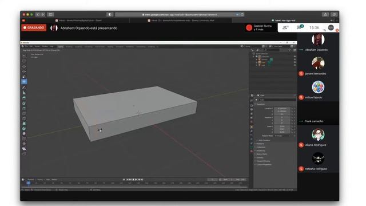Expand the Instancing panel
Viewport: 366px width, 206px height.
pyautogui.click(x=260, y=150)
